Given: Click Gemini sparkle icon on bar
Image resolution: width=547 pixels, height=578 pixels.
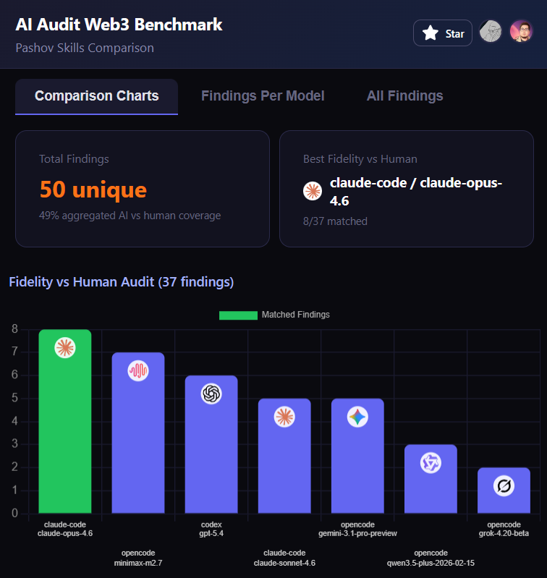Looking at the screenshot, I should tap(357, 417).
